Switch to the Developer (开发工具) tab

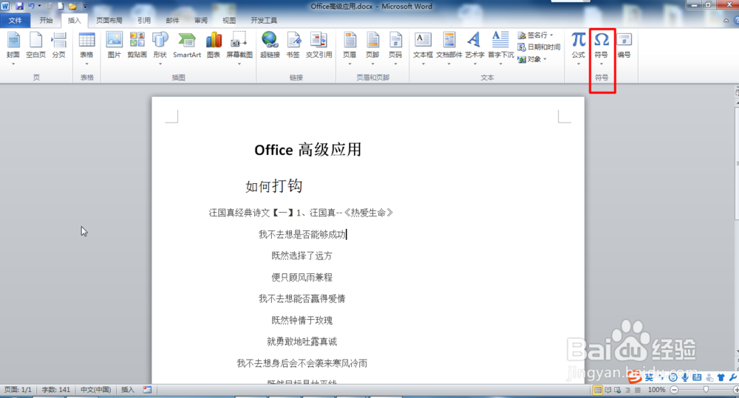[x=264, y=20]
